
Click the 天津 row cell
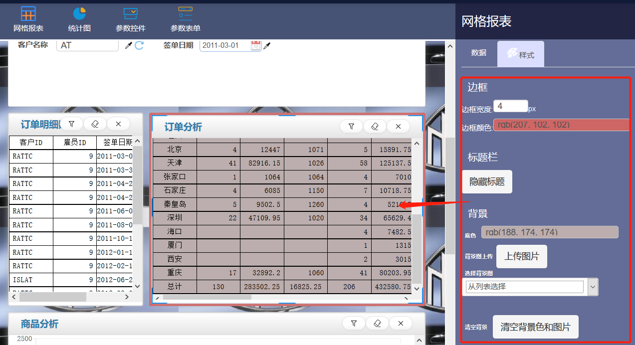(175, 163)
